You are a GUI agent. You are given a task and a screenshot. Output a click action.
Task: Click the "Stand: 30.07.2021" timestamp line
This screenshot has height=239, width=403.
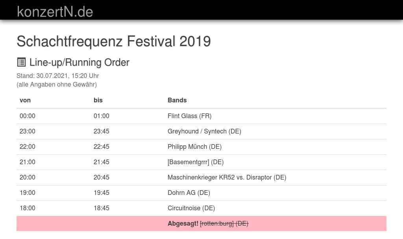57,76
